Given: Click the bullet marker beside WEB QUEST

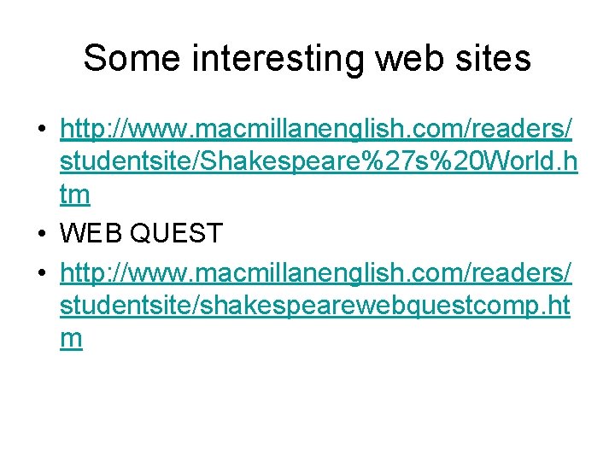Looking at the screenshot, I should 41,232.
